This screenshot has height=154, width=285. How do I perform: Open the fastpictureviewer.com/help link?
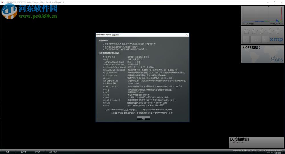point(157,110)
